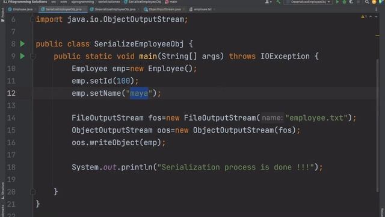
Task: Open the editor tabs more-options menu
Action: [x=376, y=10]
